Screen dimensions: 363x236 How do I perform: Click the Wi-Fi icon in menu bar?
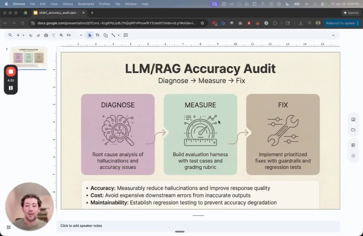coord(306,4)
